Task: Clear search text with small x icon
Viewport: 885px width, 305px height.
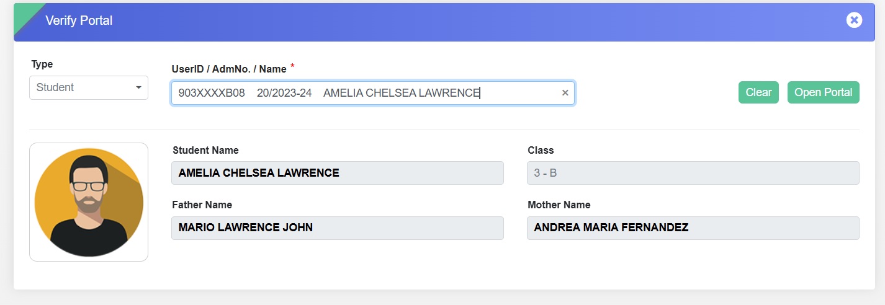Action: [x=565, y=93]
